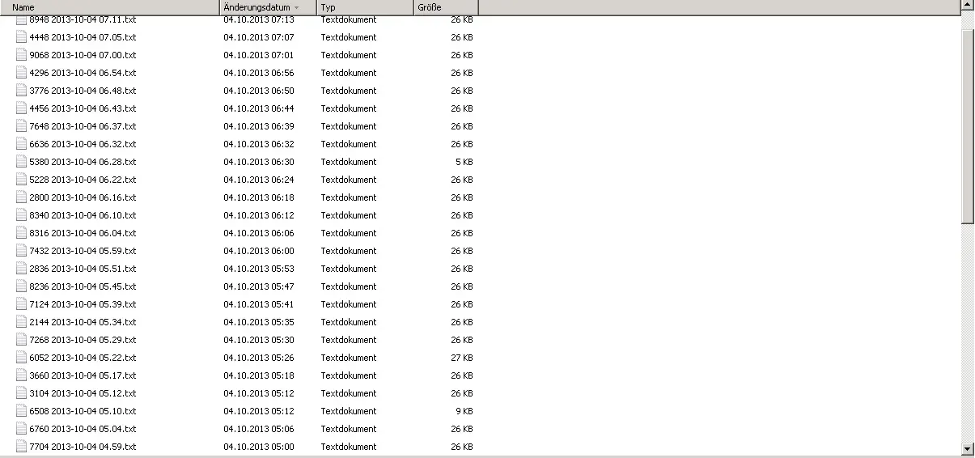The image size is (975, 458).
Task: Click icon next to 7268 2013-10-04 05.29.txt
Action: pyautogui.click(x=22, y=340)
